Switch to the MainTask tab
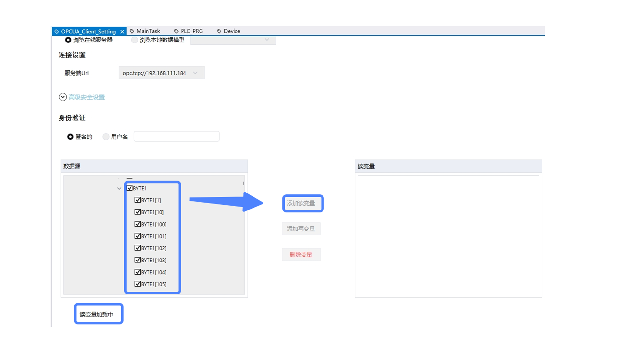The width and height of the screenshot is (628, 353). 148,31
